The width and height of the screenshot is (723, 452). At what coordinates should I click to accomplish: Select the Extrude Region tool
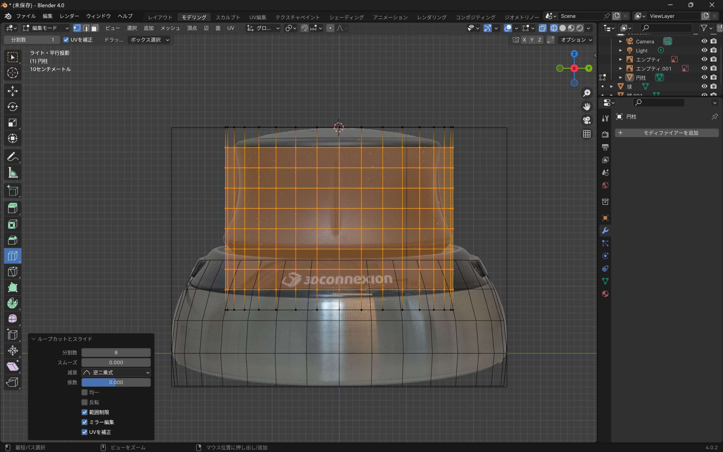12,208
